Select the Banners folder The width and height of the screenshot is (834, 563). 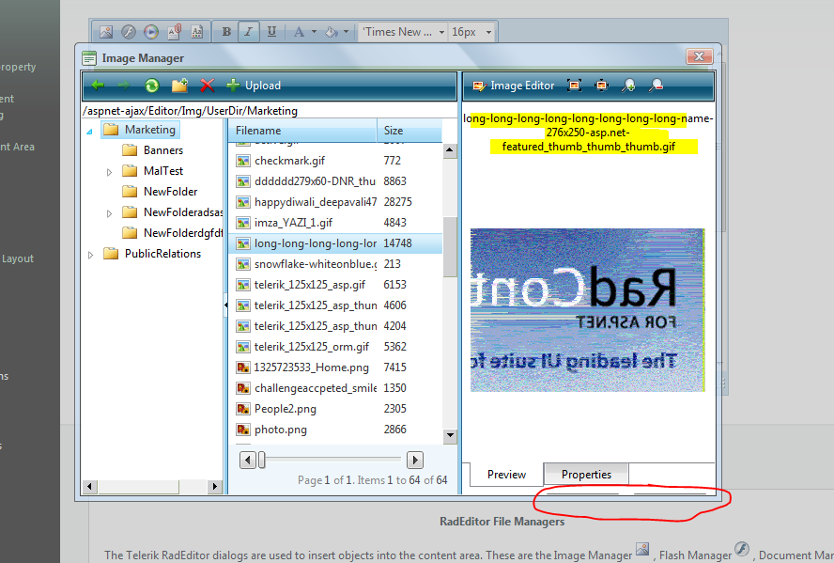pos(153,150)
